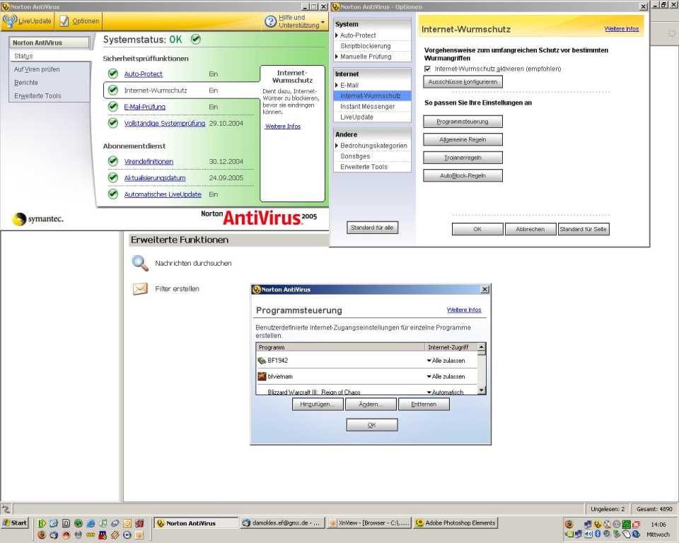The width and height of the screenshot is (679, 543).
Task: Click the Windows Start button
Action: [14, 522]
